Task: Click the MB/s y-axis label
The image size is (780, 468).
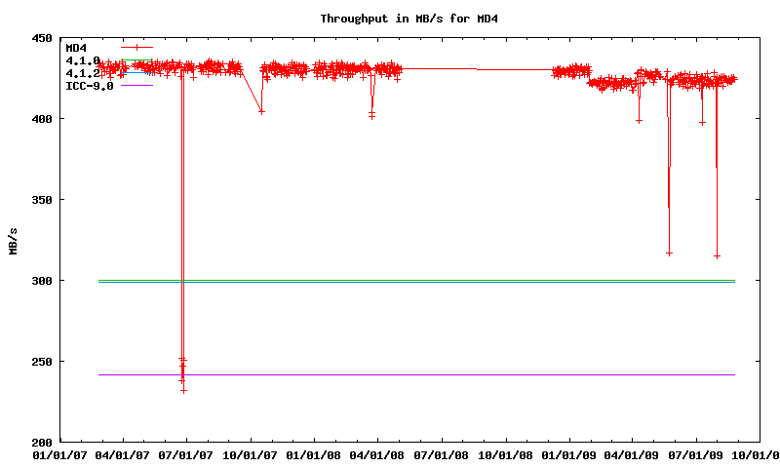Action: tap(13, 240)
